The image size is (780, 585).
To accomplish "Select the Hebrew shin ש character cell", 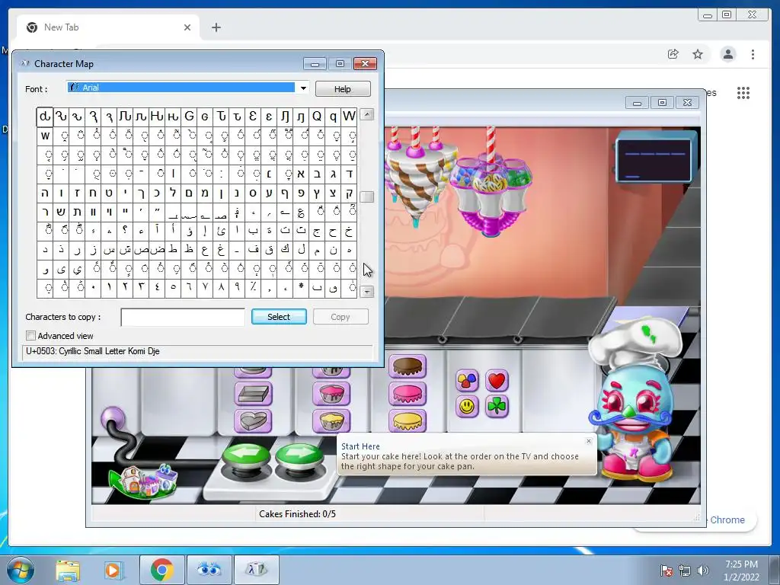I will 61,213.
